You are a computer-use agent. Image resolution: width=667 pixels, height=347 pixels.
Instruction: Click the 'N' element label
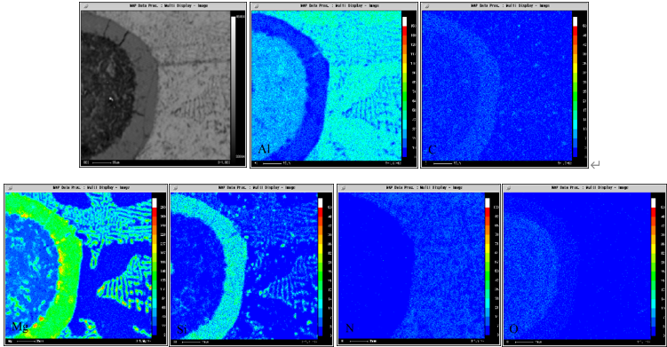(350, 327)
